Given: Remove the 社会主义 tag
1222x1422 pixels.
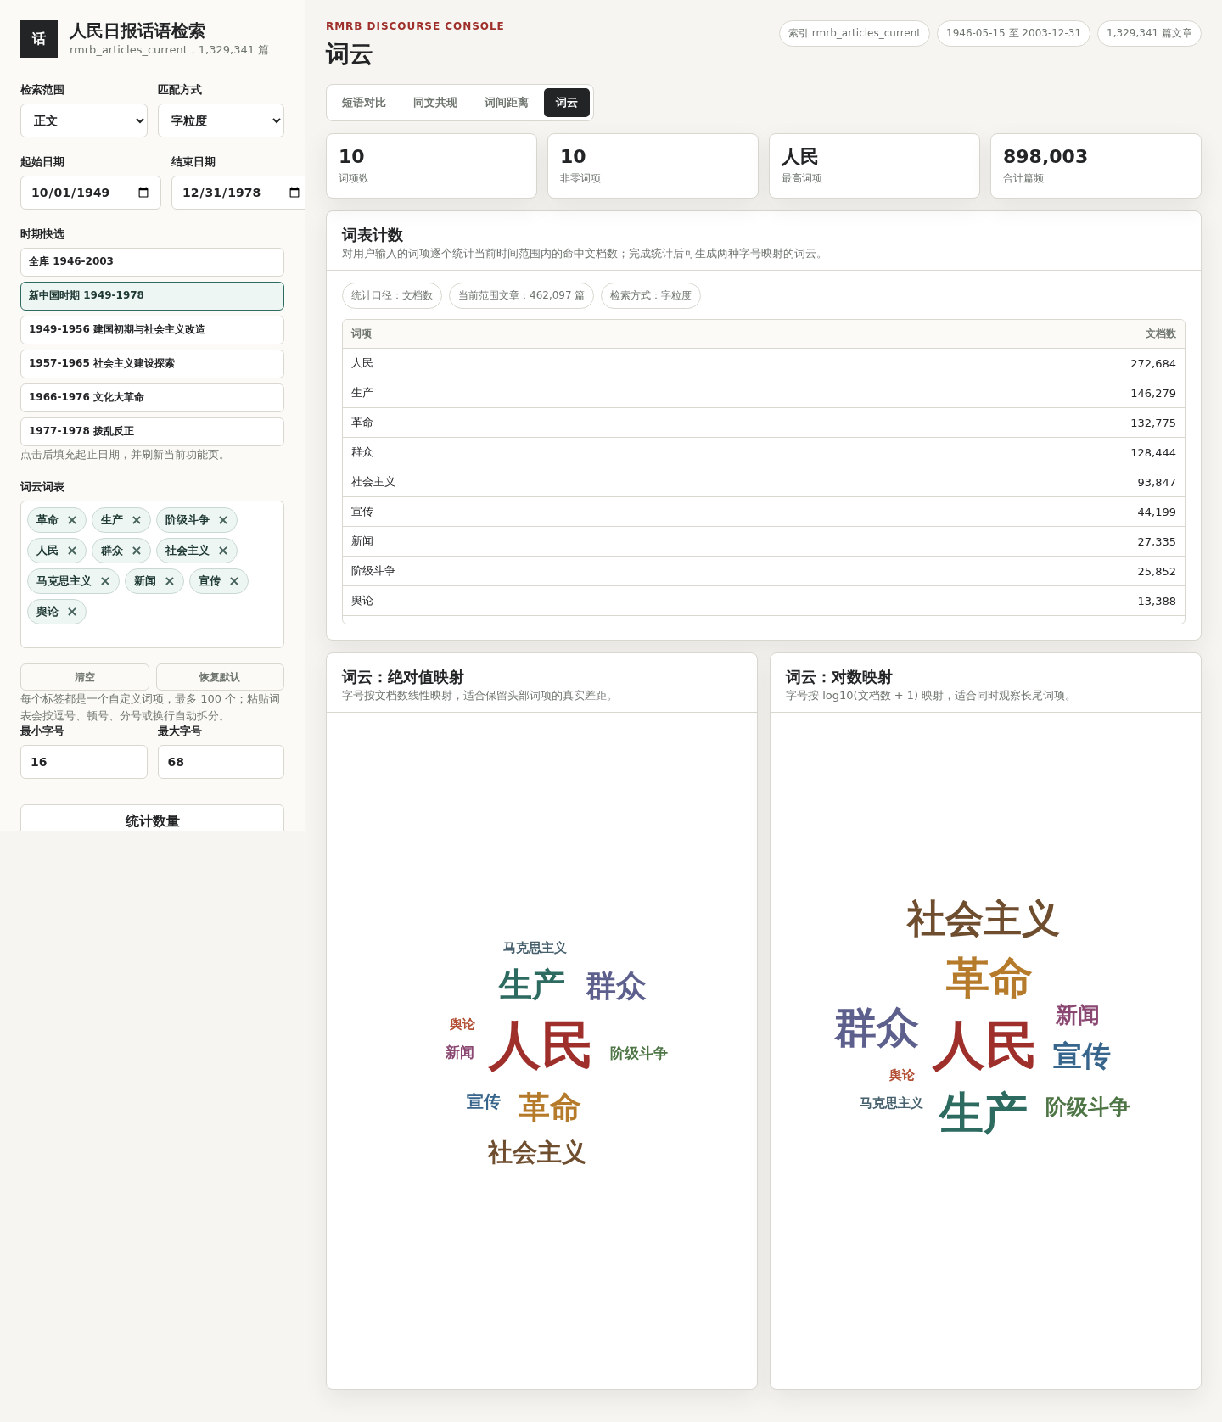Looking at the screenshot, I should tap(223, 551).
